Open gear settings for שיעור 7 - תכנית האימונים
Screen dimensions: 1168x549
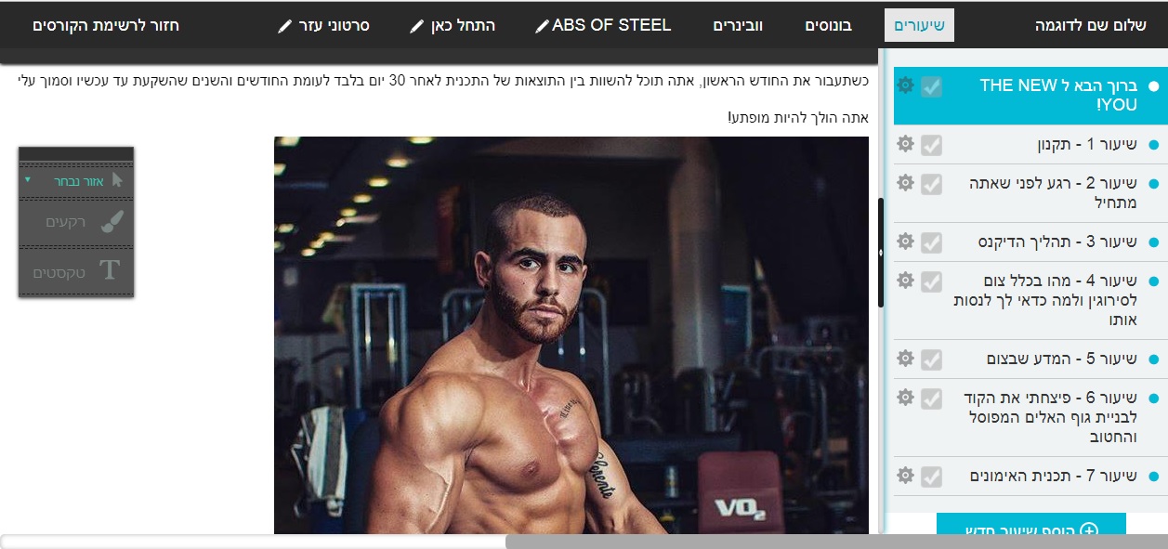(905, 476)
